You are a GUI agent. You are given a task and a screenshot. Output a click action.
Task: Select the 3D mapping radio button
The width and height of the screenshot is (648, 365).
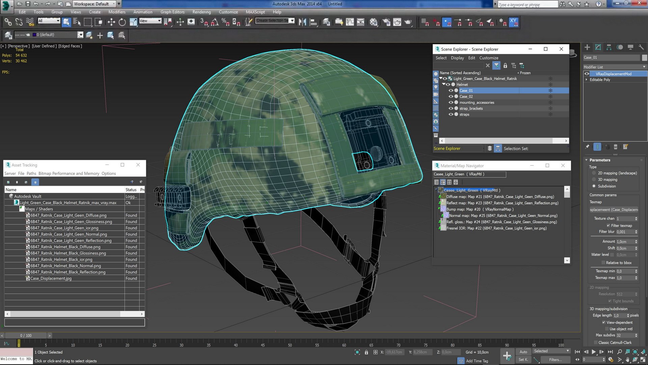[x=594, y=180]
